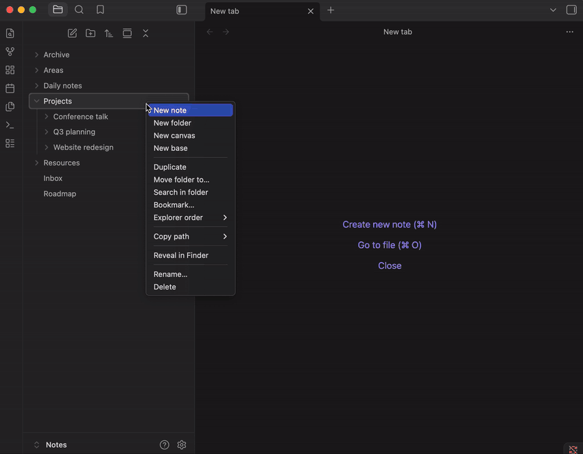This screenshot has width=583, height=454.
Task: Open the bookmarks tab icon
Action: (x=100, y=10)
